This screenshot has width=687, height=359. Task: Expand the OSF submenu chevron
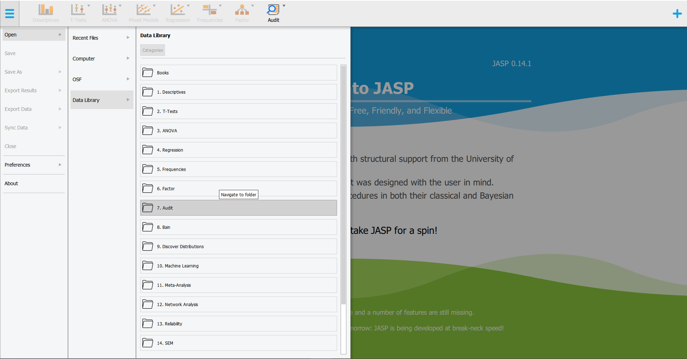point(128,79)
